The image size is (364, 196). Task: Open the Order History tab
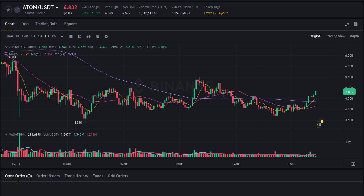point(48,176)
